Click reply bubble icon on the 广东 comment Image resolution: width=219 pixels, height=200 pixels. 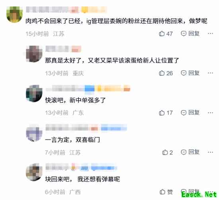pos(184,112)
